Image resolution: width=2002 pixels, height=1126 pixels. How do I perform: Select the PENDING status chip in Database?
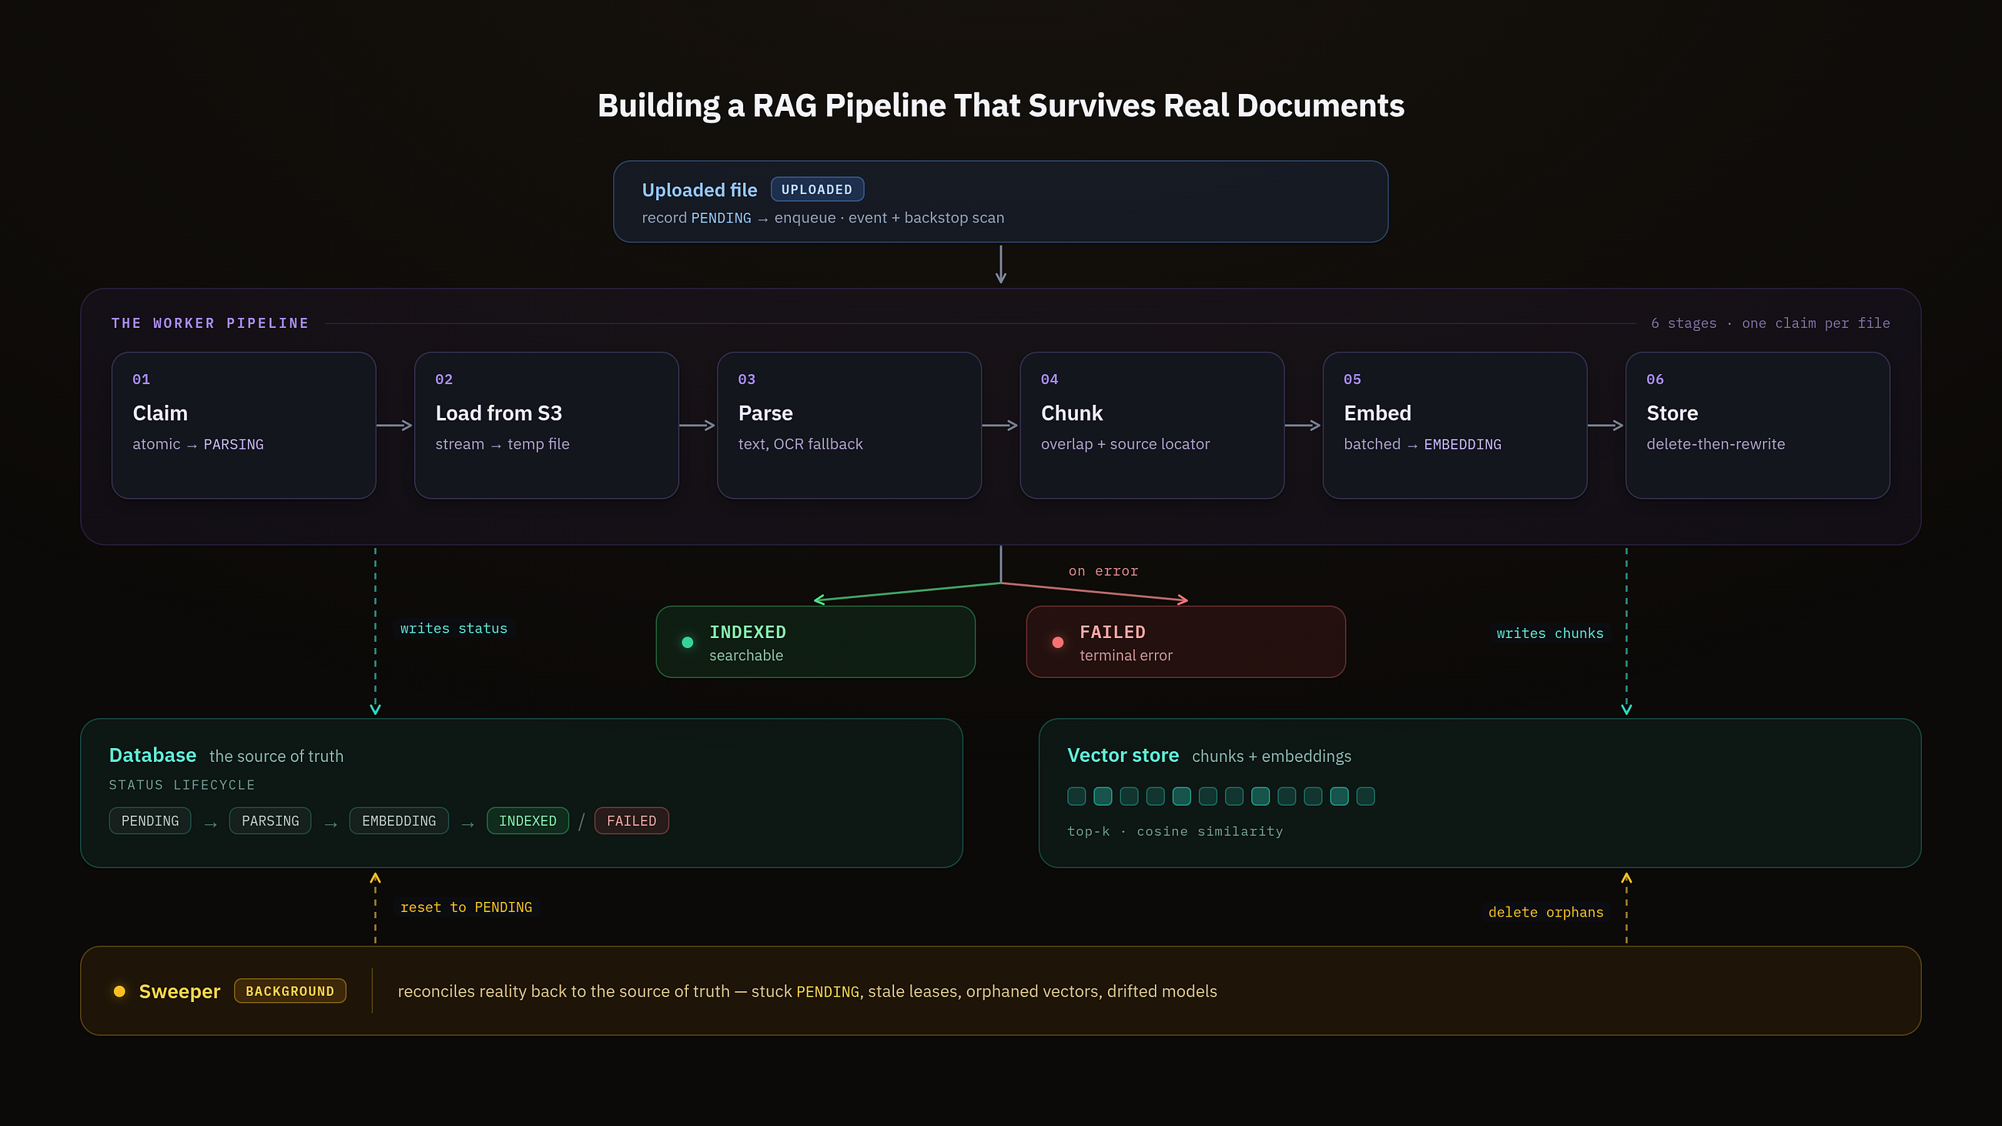click(150, 820)
